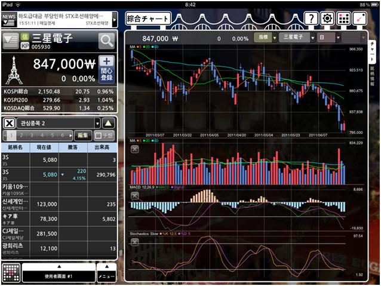Click the 編集 edit button
The image size is (381, 286).
point(83,136)
